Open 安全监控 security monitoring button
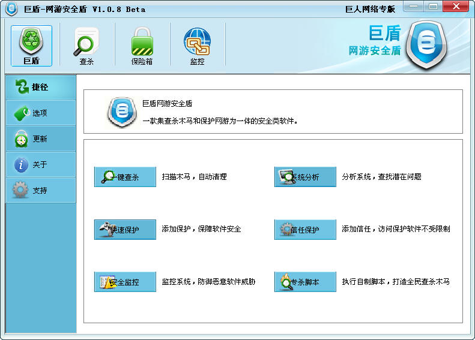The image size is (475, 340). point(125,282)
